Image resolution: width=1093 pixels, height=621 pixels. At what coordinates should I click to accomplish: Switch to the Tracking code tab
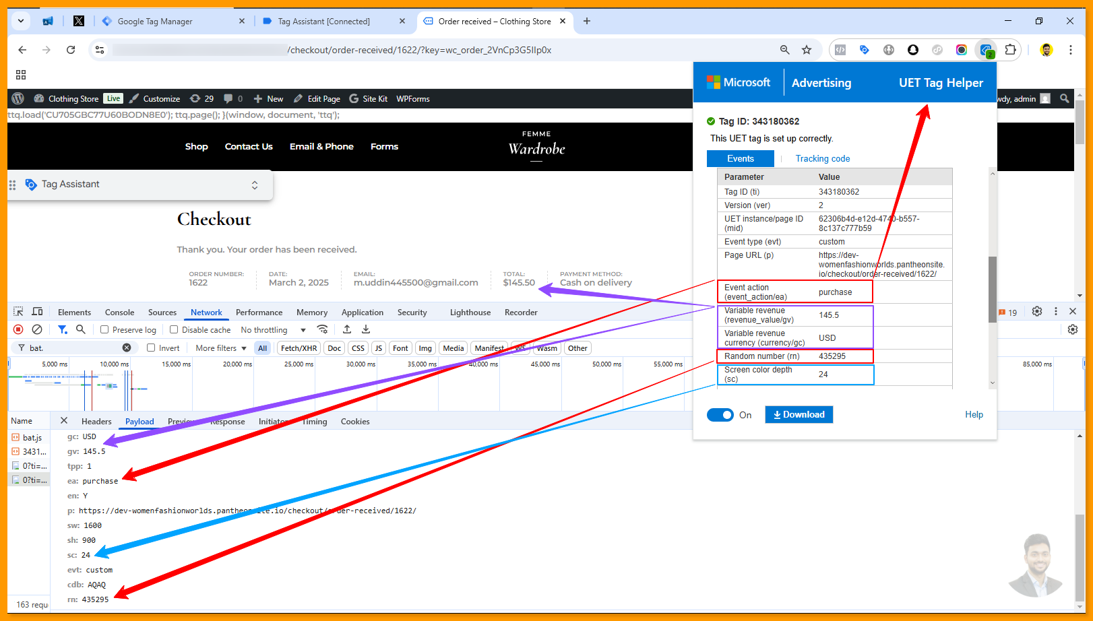pos(822,159)
